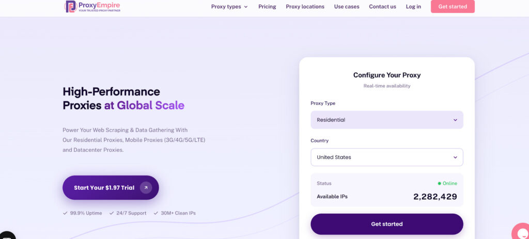Expand the Proxy types navigation menu
Screen dimensions: 529x239
coord(229,7)
